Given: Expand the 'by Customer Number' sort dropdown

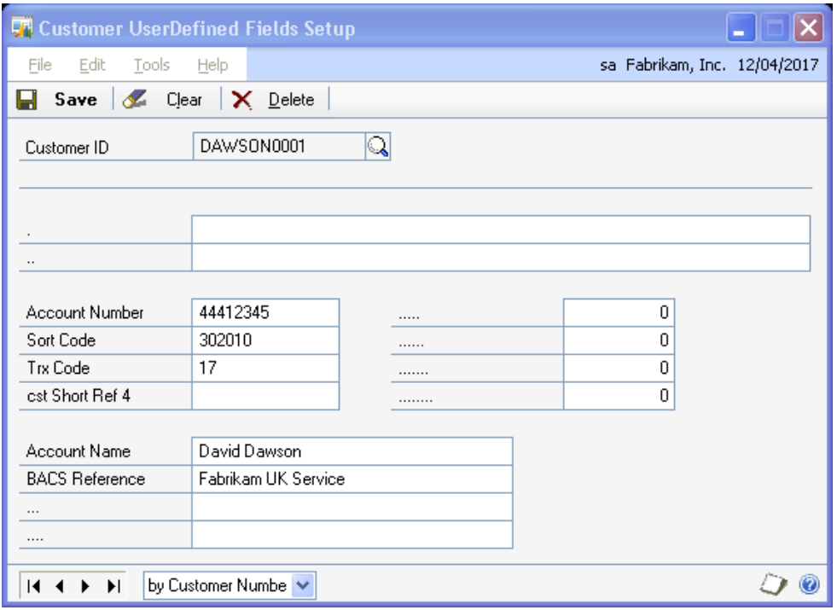Looking at the screenshot, I should pos(304,586).
